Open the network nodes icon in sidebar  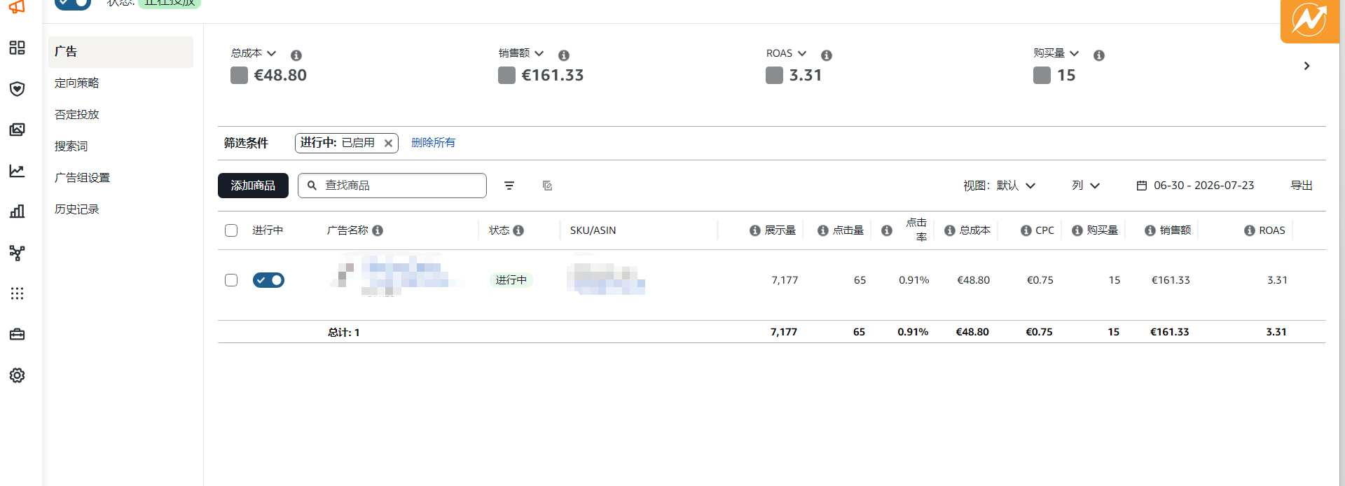pos(17,253)
